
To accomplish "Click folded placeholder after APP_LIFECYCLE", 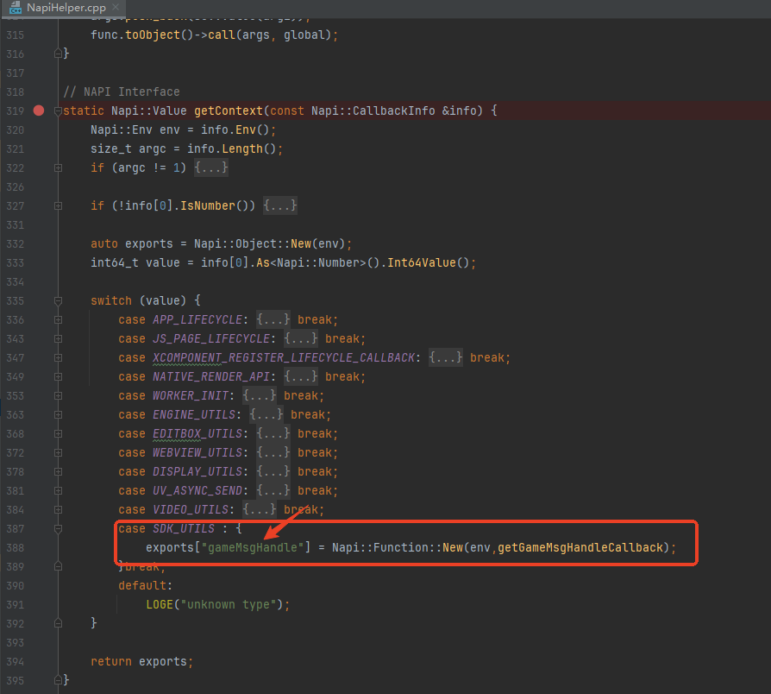I will point(273,319).
